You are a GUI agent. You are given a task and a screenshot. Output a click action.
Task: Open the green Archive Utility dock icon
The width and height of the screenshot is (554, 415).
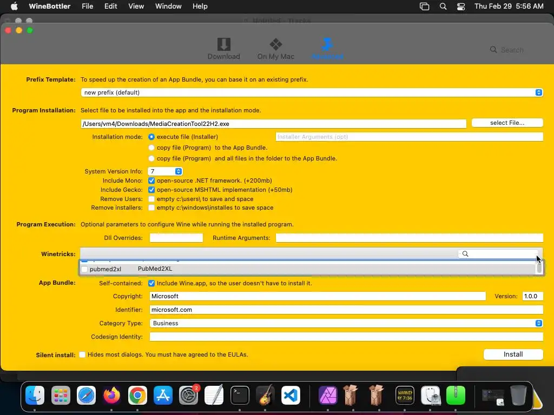tap(456, 395)
